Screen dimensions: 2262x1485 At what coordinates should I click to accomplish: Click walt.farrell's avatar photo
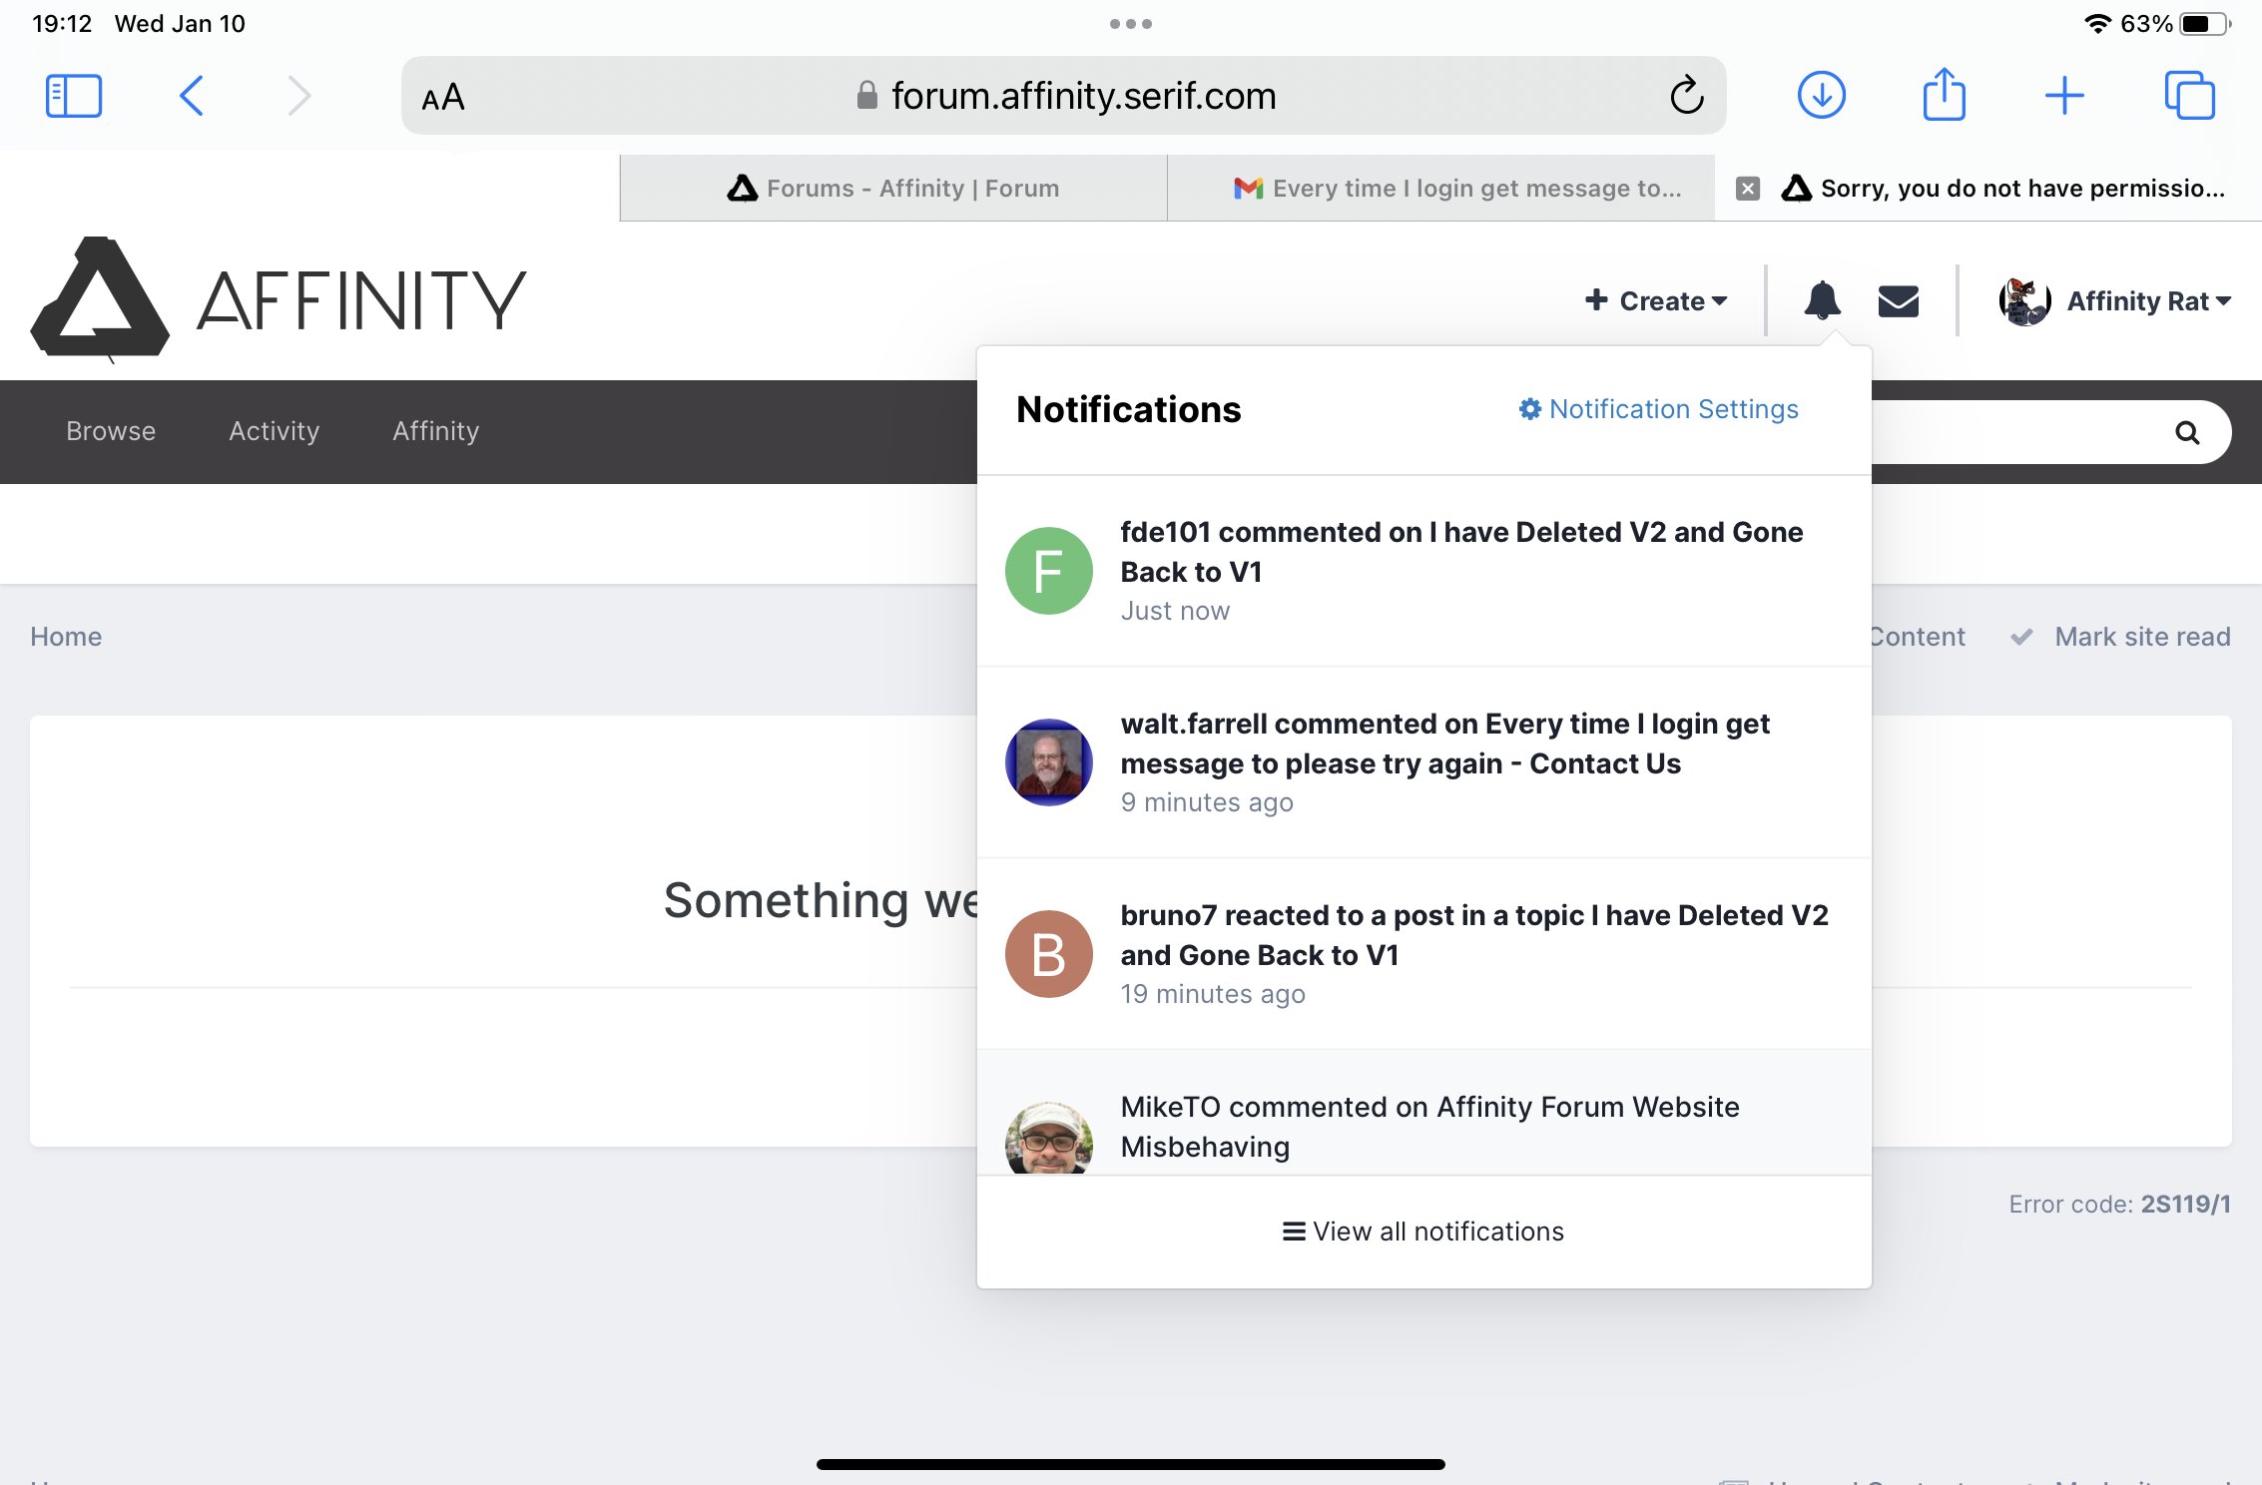click(x=1048, y=762)
